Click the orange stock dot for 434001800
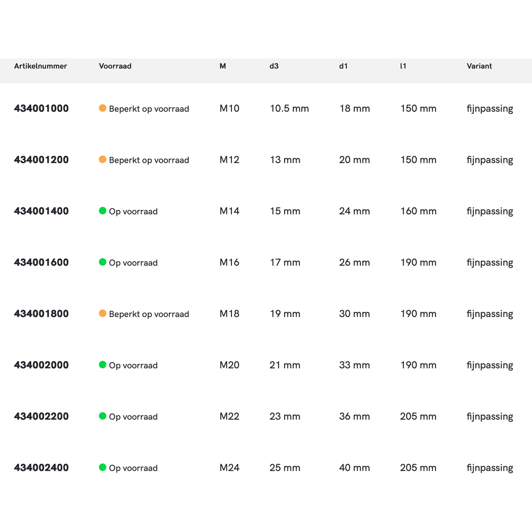The width and height of the screenshot is (532, 532). pyautogui.click(x=103, y=313)
